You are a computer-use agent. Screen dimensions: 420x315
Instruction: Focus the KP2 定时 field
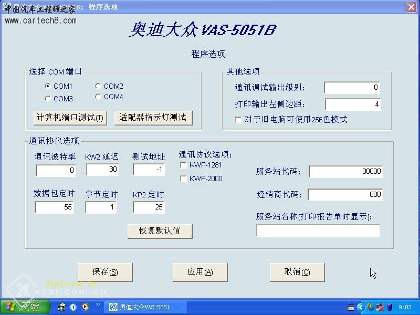(x=149, y=207)
